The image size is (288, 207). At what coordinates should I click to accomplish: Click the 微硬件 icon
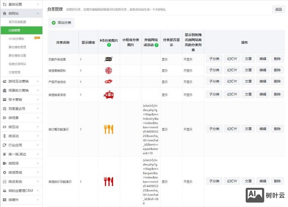5,200
